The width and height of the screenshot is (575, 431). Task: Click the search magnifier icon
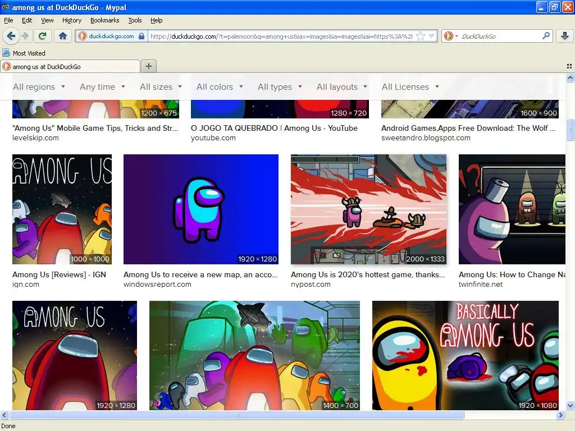click(x=546, y=35)
